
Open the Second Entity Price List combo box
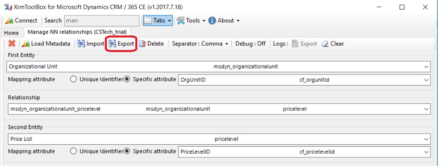[219, 139]
